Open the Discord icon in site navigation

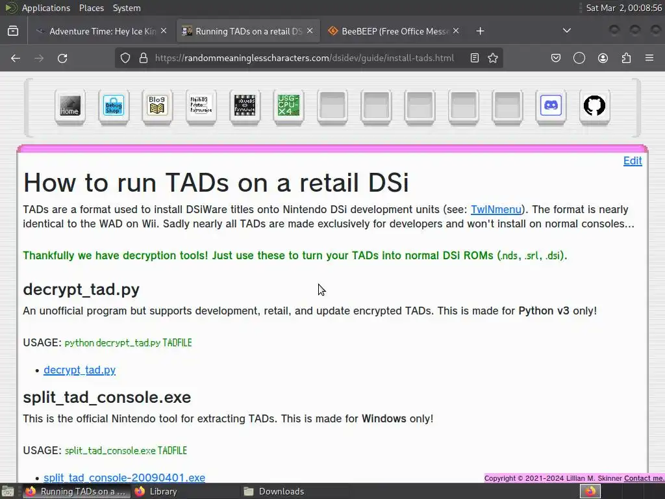[x=551, y=106]
